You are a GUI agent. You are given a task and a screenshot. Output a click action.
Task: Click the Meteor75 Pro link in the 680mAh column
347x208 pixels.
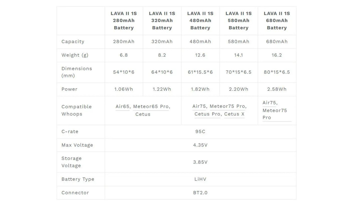pyautogui.click(x=275, y=114)
